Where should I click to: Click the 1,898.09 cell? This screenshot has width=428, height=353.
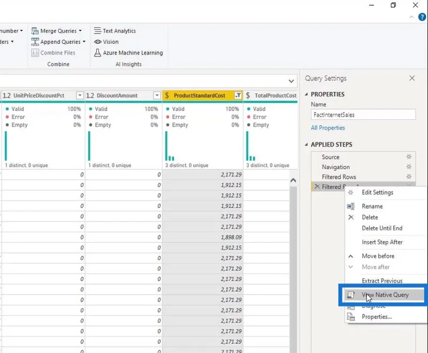[203, 237]
